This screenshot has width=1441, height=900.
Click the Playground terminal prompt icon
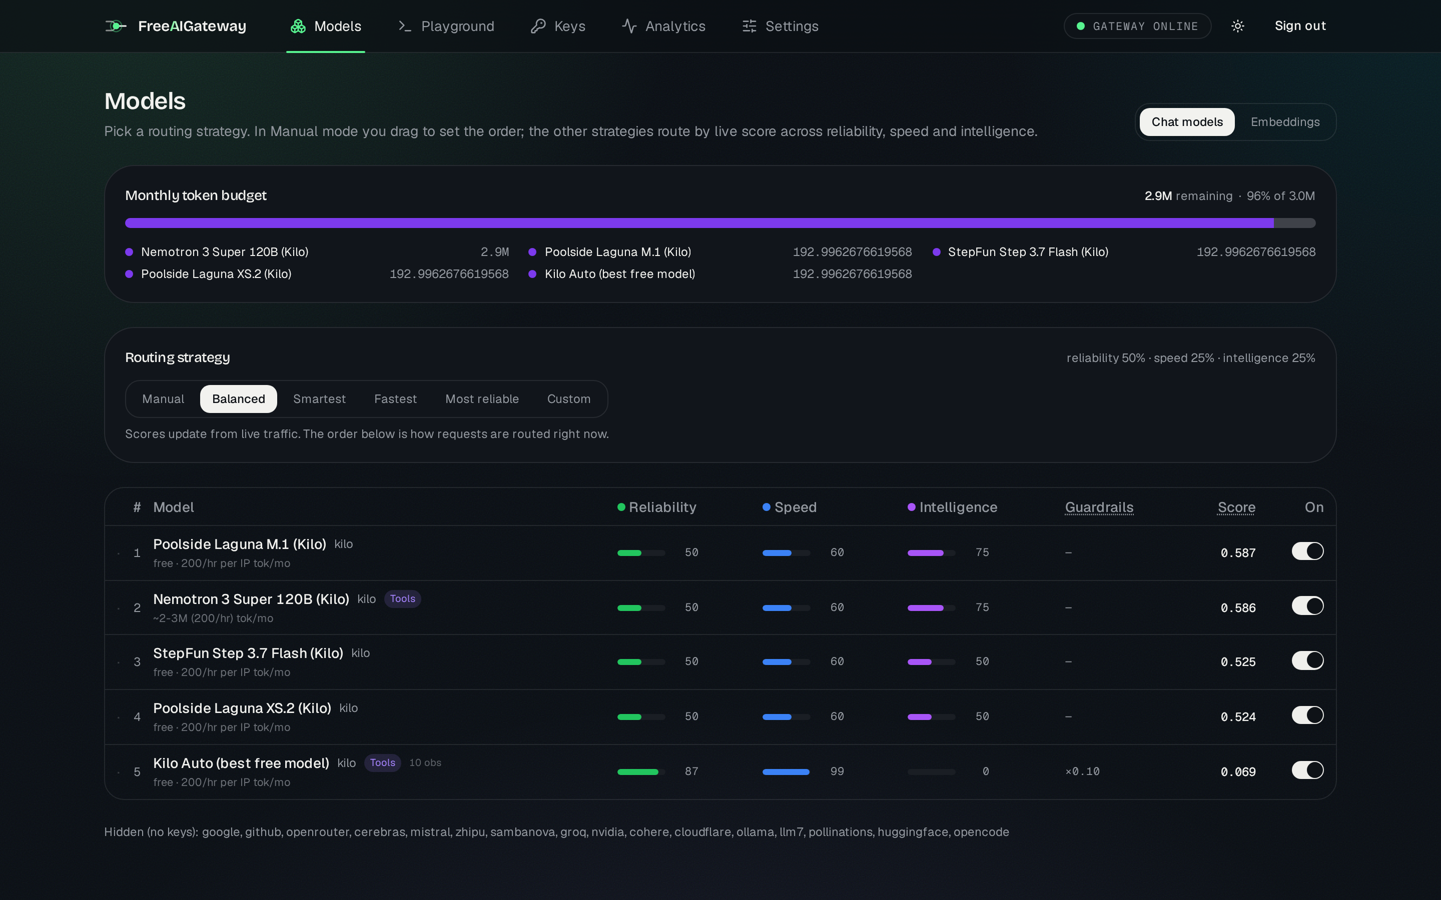click(x=405, y=26)
